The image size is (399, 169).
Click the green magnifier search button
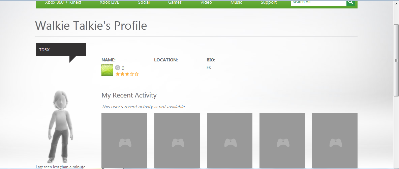coord(351,2)
